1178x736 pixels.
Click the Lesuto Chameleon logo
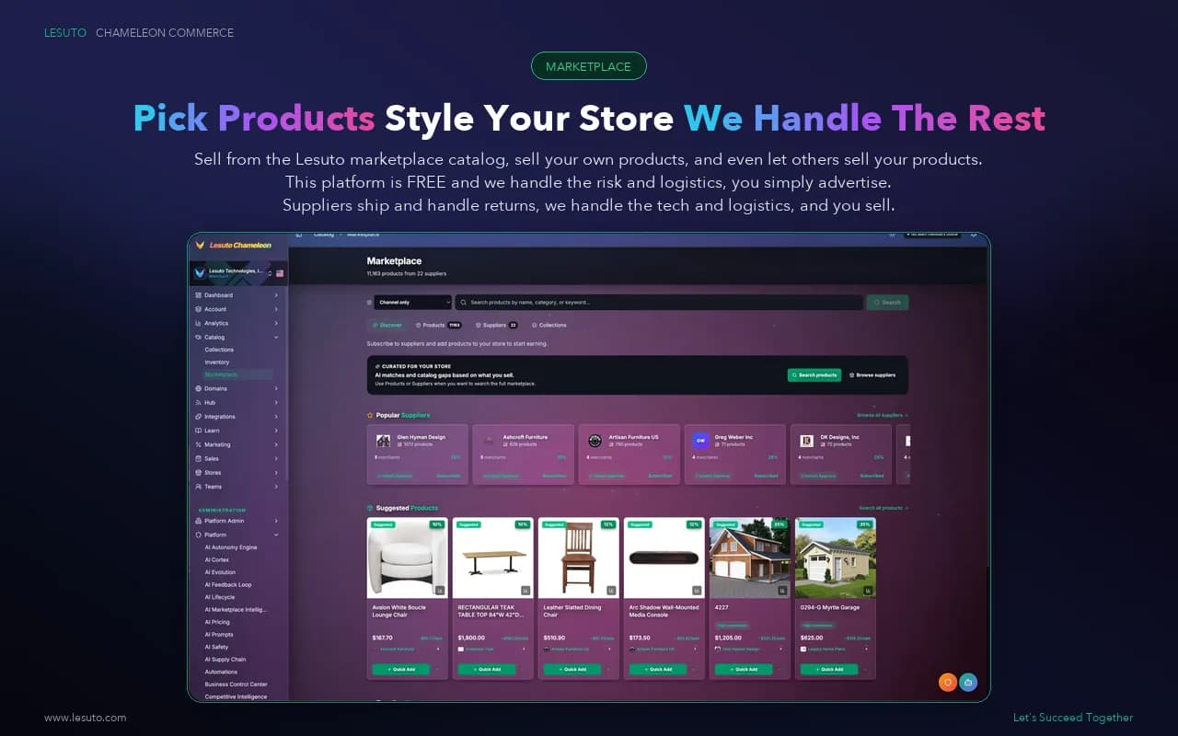pos(233,245)
